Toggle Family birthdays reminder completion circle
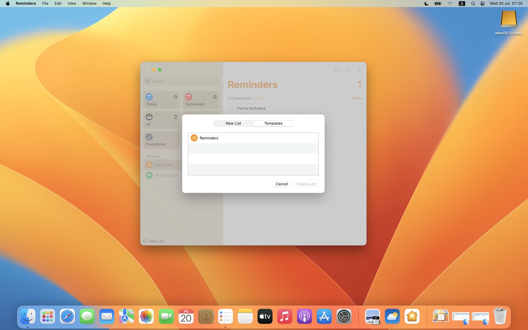Image resolution: width=528 pixels, height=330 pixels. tap(231, 108)
